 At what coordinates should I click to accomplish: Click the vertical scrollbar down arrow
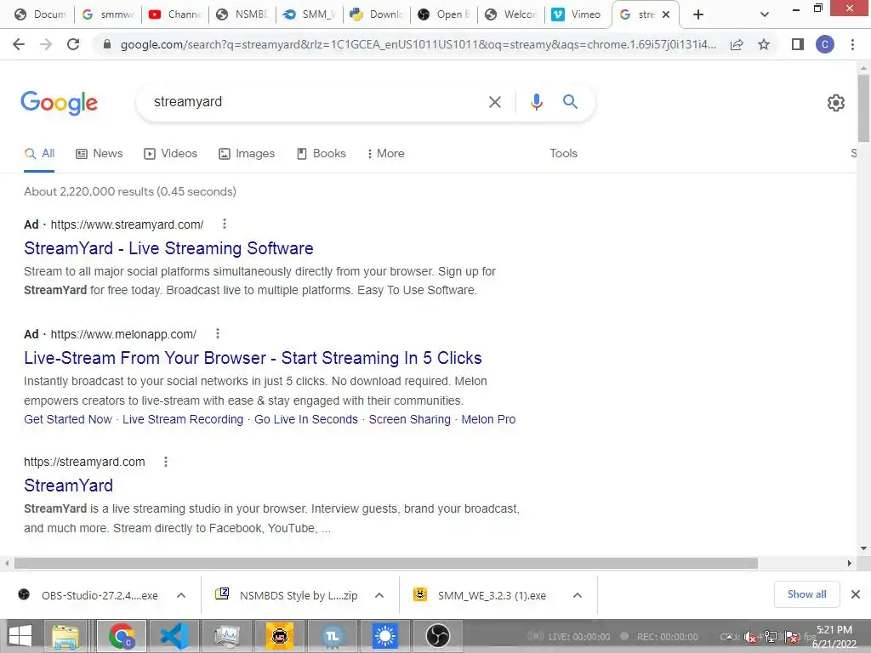[x=863, y=548]
